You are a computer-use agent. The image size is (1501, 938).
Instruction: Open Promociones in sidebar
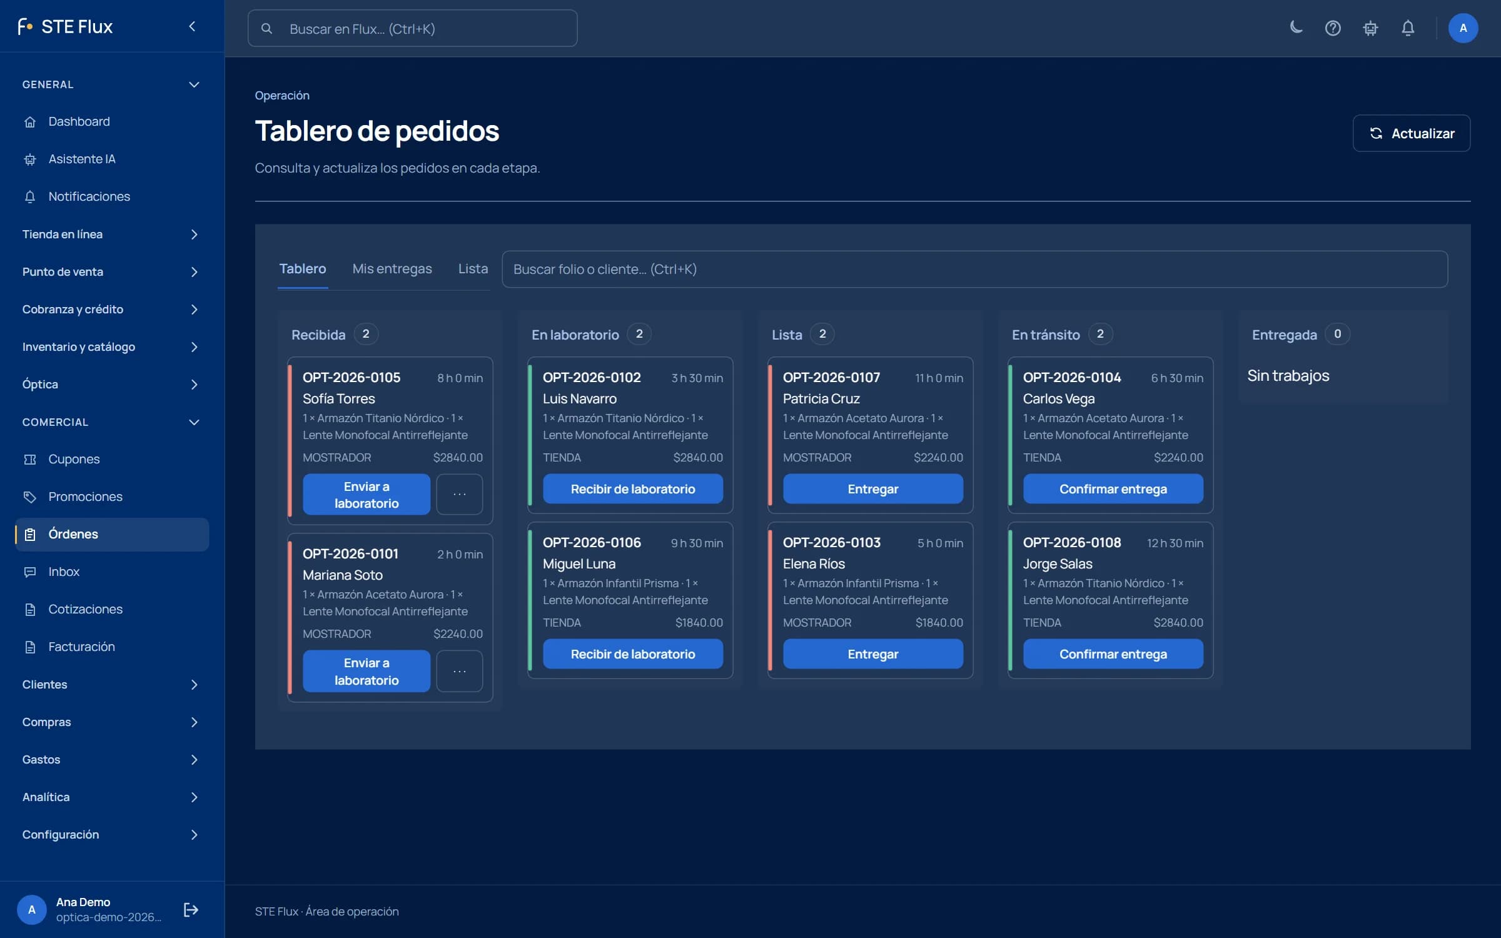pyautogui.click(x=113, y=497)
